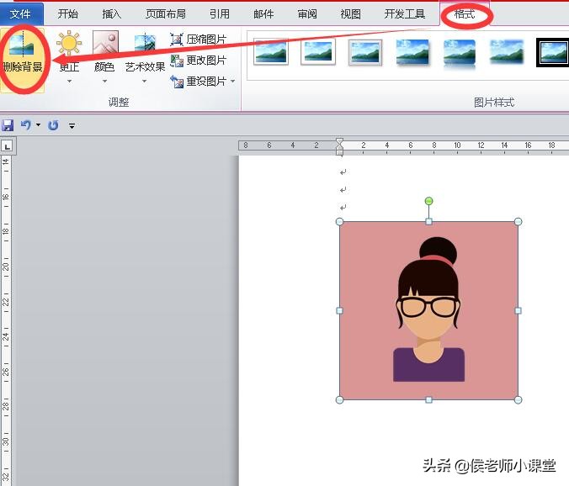This screenshot has width=569, height=486.
Task: Click the top-right corner sizing handle of the picture
Action: point(518,221)
